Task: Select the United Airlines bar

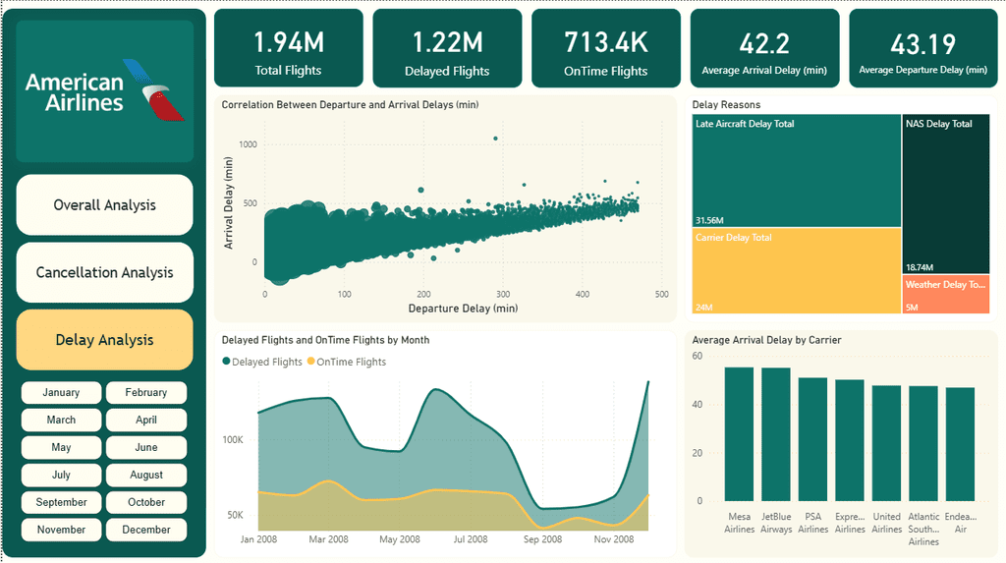Action: [x=887, y=443]
